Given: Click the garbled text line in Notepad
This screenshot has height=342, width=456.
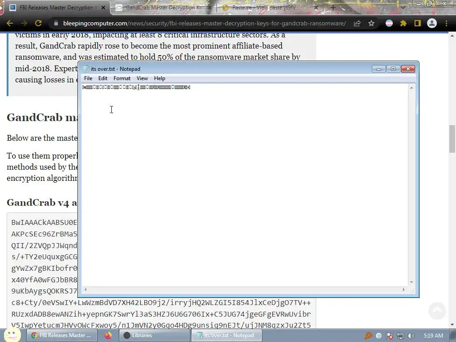Looking at the screenshot, I should (136, 87).
